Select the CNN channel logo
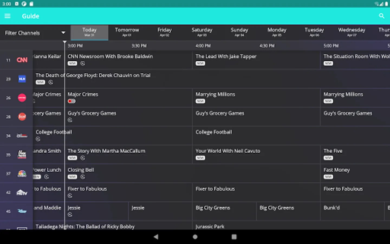 [22, 60]
